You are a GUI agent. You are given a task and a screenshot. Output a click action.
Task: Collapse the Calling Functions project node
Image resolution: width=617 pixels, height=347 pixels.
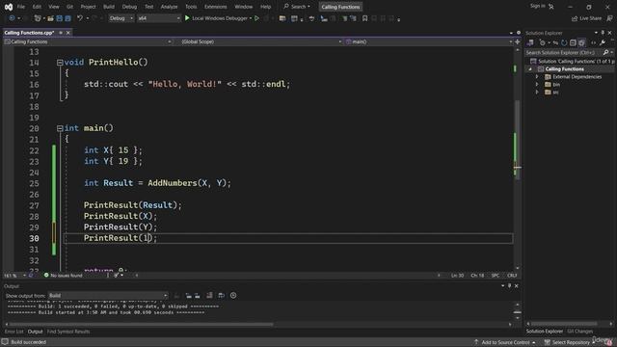pyautogui.click(x=530, y=69)
